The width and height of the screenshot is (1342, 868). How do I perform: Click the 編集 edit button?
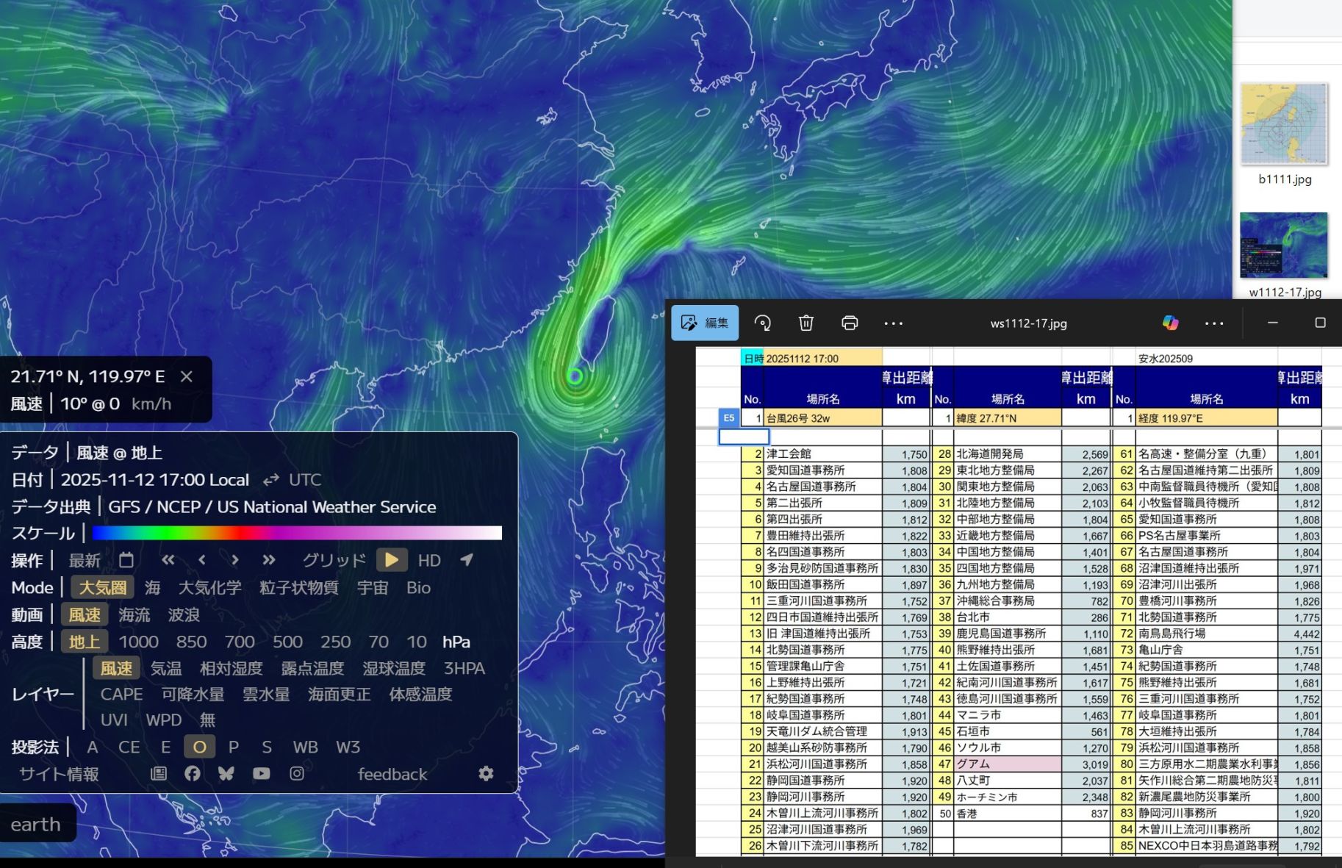coord(705,323)
